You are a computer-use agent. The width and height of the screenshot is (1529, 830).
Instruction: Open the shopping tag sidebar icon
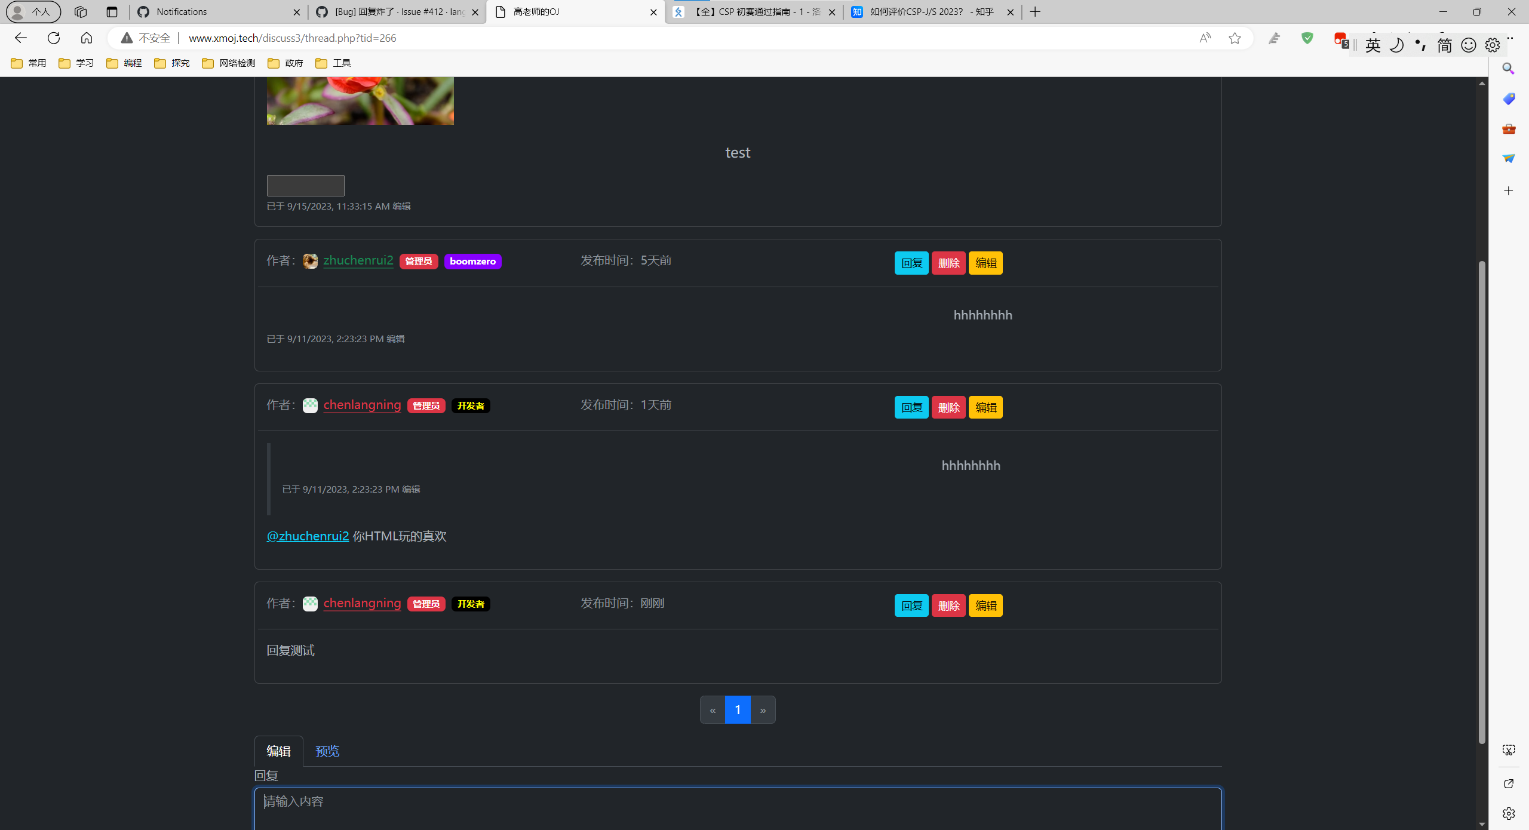pos(1507,99)
